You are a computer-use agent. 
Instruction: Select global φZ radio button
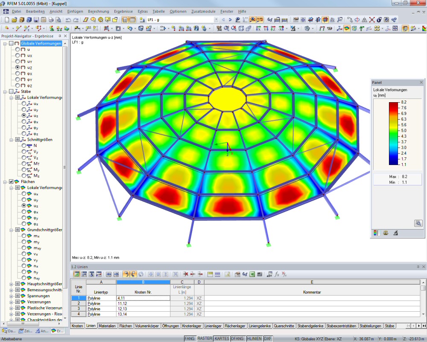[x=18, y=85]
